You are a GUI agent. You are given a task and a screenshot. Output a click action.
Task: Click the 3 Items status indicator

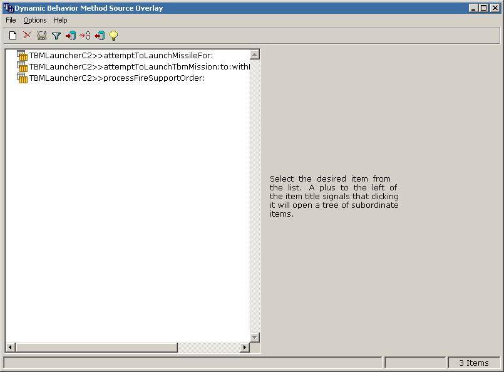(x=474, y=363)
